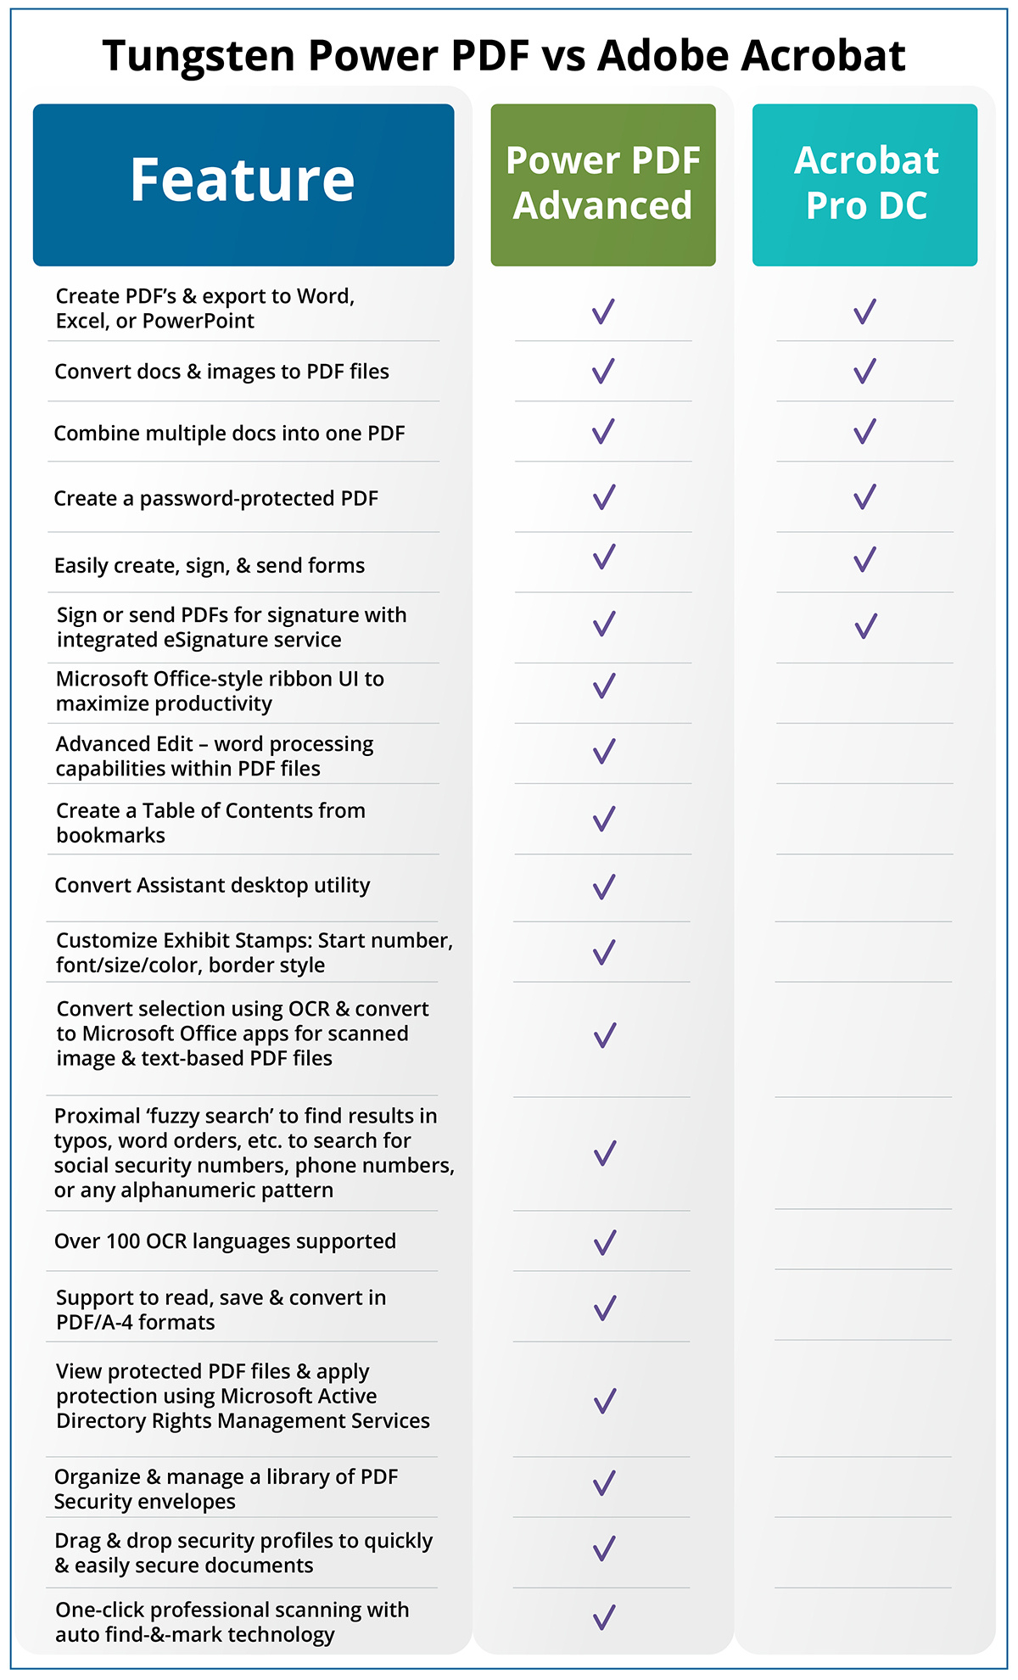The height and width of the screenshot is (1680, 1018).
Task: Click Acrobat checkmark for Combine multiple docs
Action: tap(865, 432)
